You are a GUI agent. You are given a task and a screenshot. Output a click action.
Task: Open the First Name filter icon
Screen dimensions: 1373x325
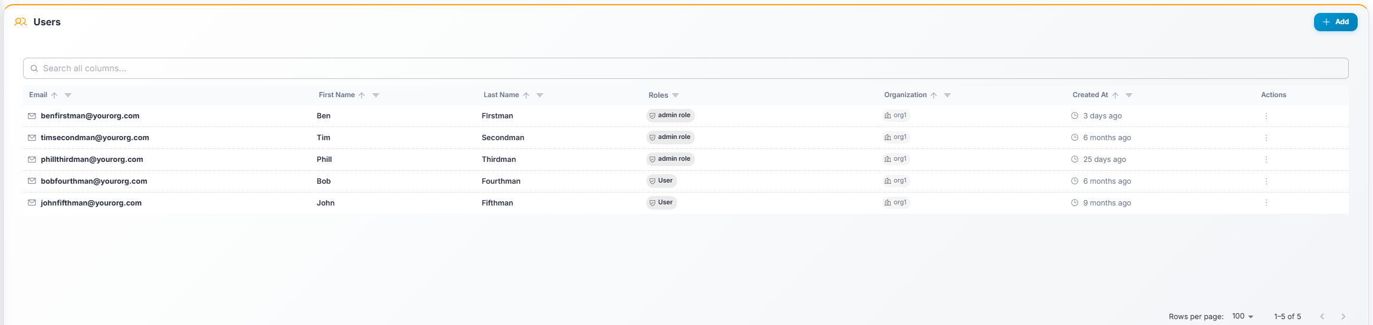(x=376, y=95)
